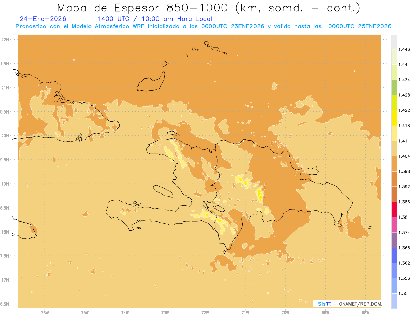The image size is (410, 317).
Task: Click the legend value '1.368'
Action: pos(404,248)
